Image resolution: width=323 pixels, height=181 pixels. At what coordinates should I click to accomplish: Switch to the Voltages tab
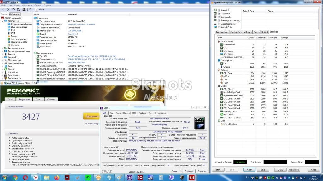pos(248,32)
